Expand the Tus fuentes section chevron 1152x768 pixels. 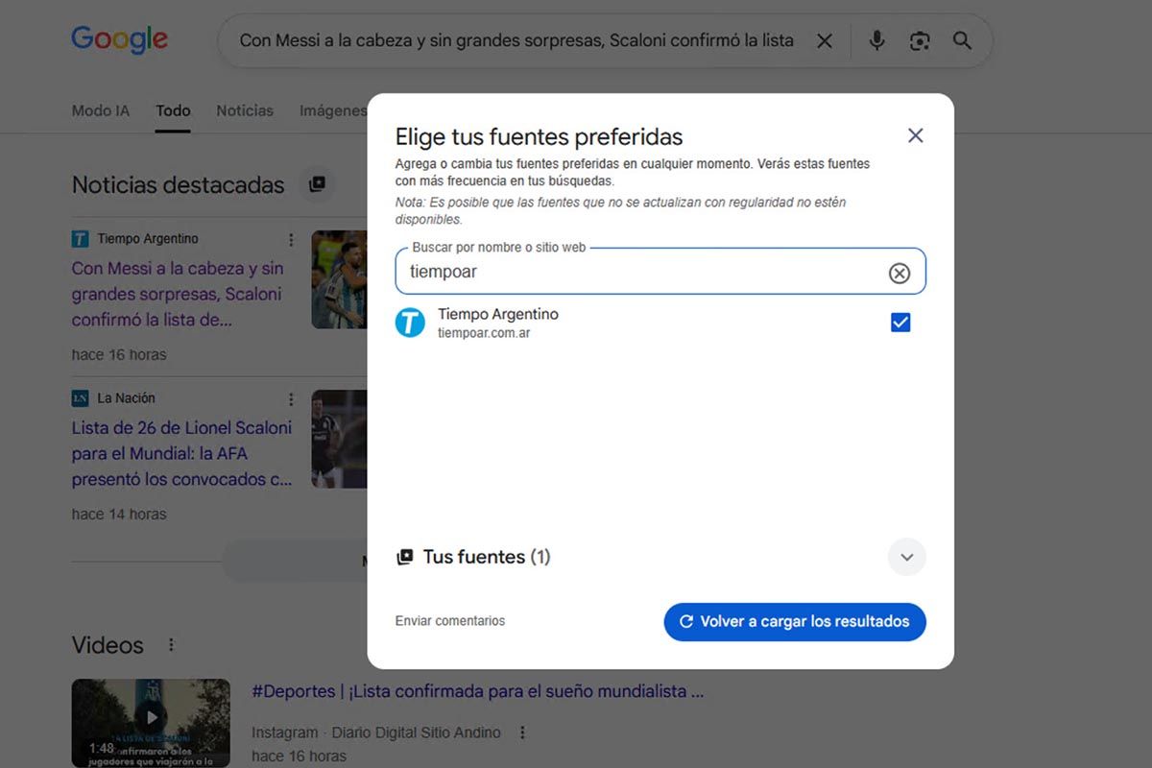click(x=906, y=557)
